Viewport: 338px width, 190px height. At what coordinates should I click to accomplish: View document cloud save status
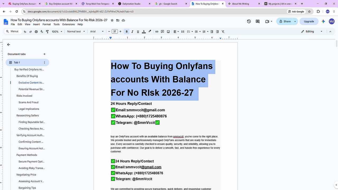point(123,20)
